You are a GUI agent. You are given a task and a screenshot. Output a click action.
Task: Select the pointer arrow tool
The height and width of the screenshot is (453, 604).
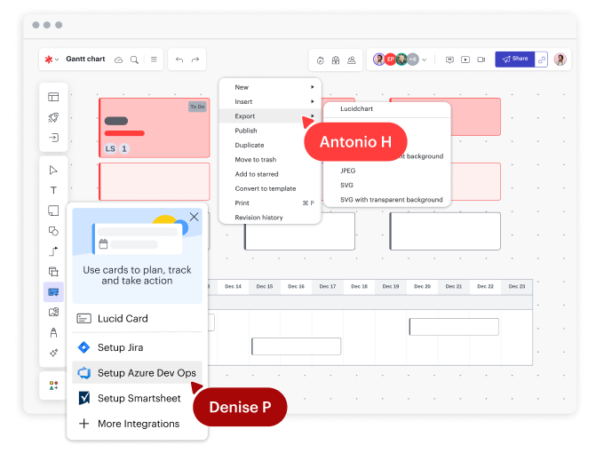pyautogui.click(x=53, y=170)
